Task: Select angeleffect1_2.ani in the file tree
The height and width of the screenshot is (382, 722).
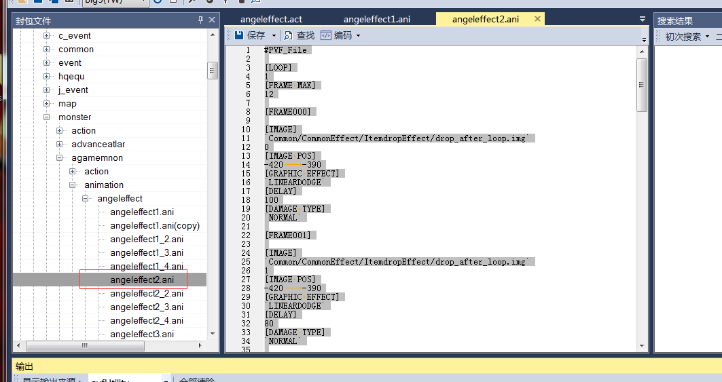Action: [x=146, y=239]
